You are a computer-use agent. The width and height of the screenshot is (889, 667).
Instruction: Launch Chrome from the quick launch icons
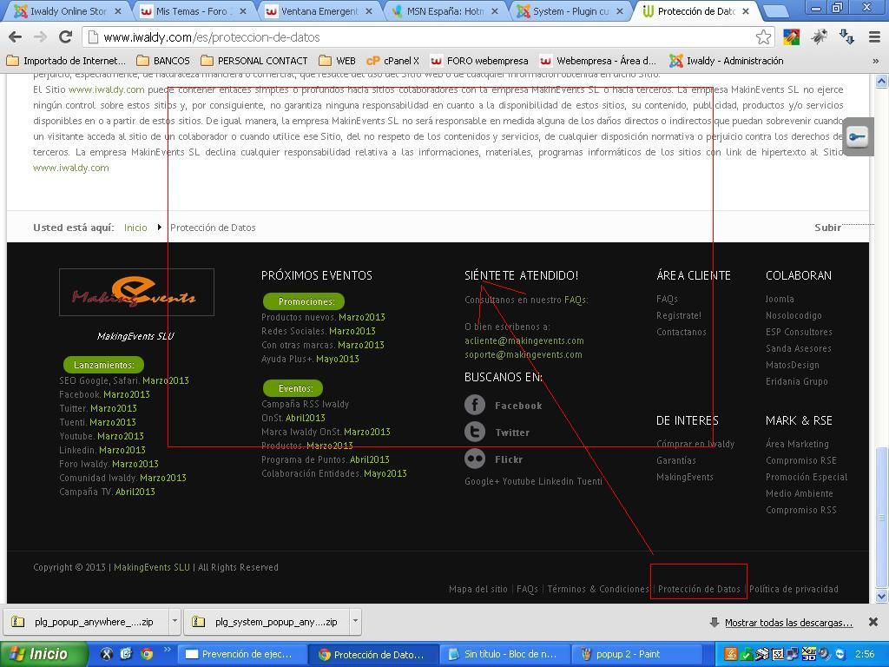147,654
